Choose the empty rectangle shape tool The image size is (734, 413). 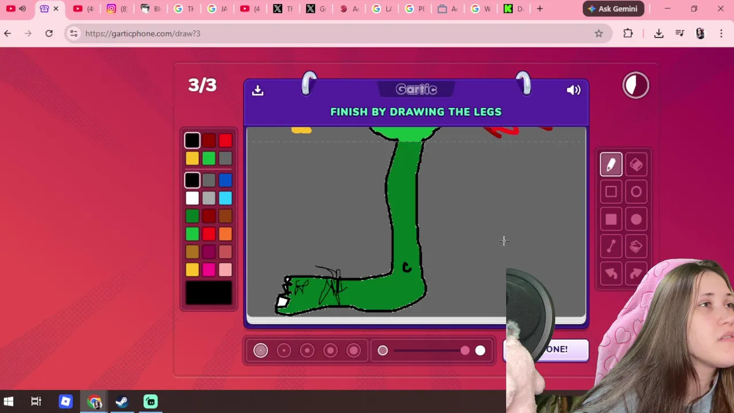[611, 192]
